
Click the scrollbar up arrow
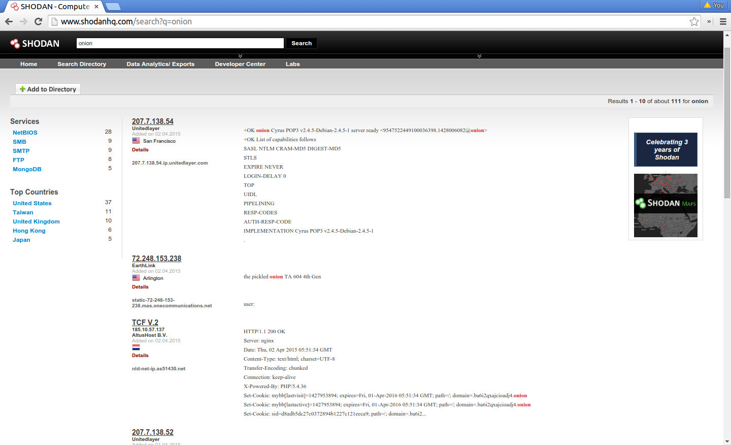point(727,35)
